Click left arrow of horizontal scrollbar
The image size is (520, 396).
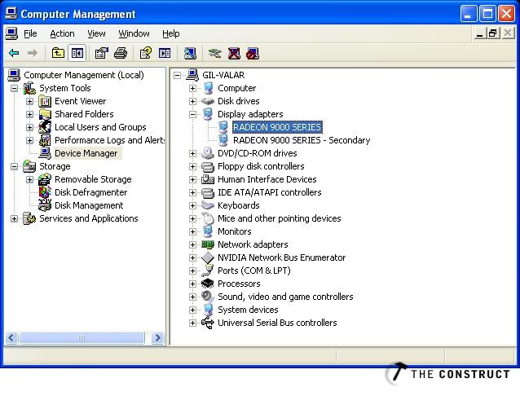pos(11,337)
